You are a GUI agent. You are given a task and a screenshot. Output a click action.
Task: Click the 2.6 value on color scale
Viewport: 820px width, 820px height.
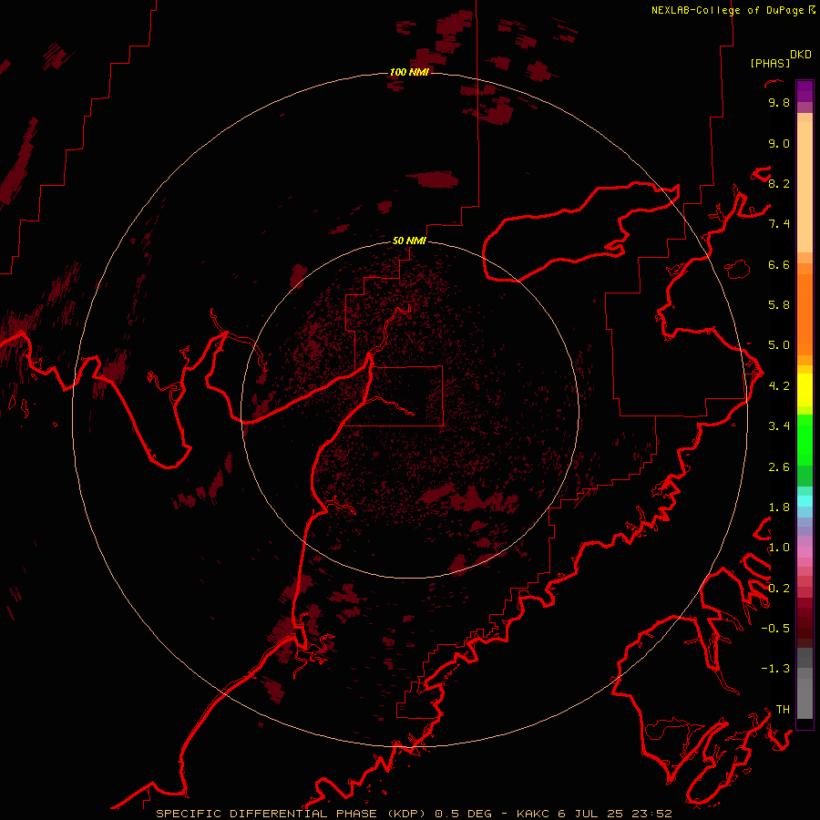[779, 467]
